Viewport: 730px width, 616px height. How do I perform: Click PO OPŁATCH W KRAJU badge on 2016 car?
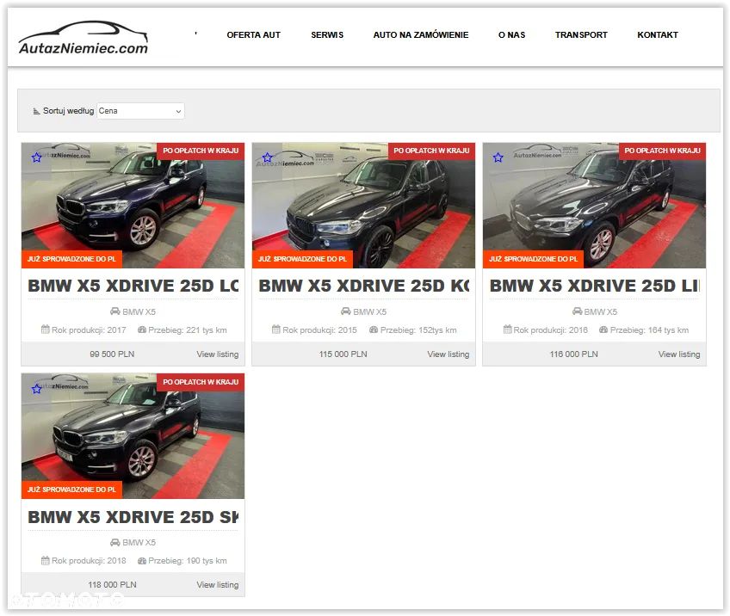(663, 151)
